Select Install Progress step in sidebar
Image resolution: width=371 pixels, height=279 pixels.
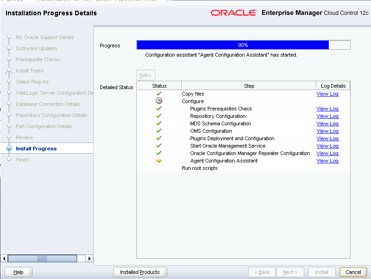pos(36,149)
